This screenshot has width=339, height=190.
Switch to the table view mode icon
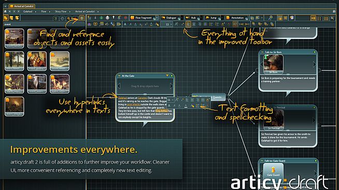tap(319, 18)
